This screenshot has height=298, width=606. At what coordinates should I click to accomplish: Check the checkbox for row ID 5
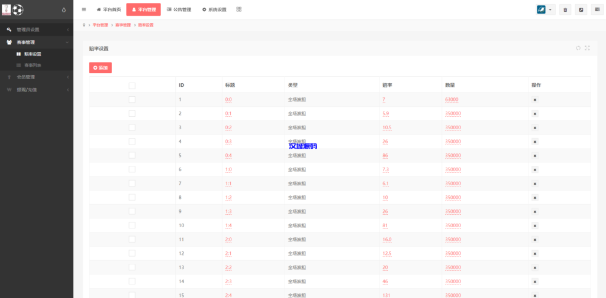pyautogui.click(x=132, y=155)
